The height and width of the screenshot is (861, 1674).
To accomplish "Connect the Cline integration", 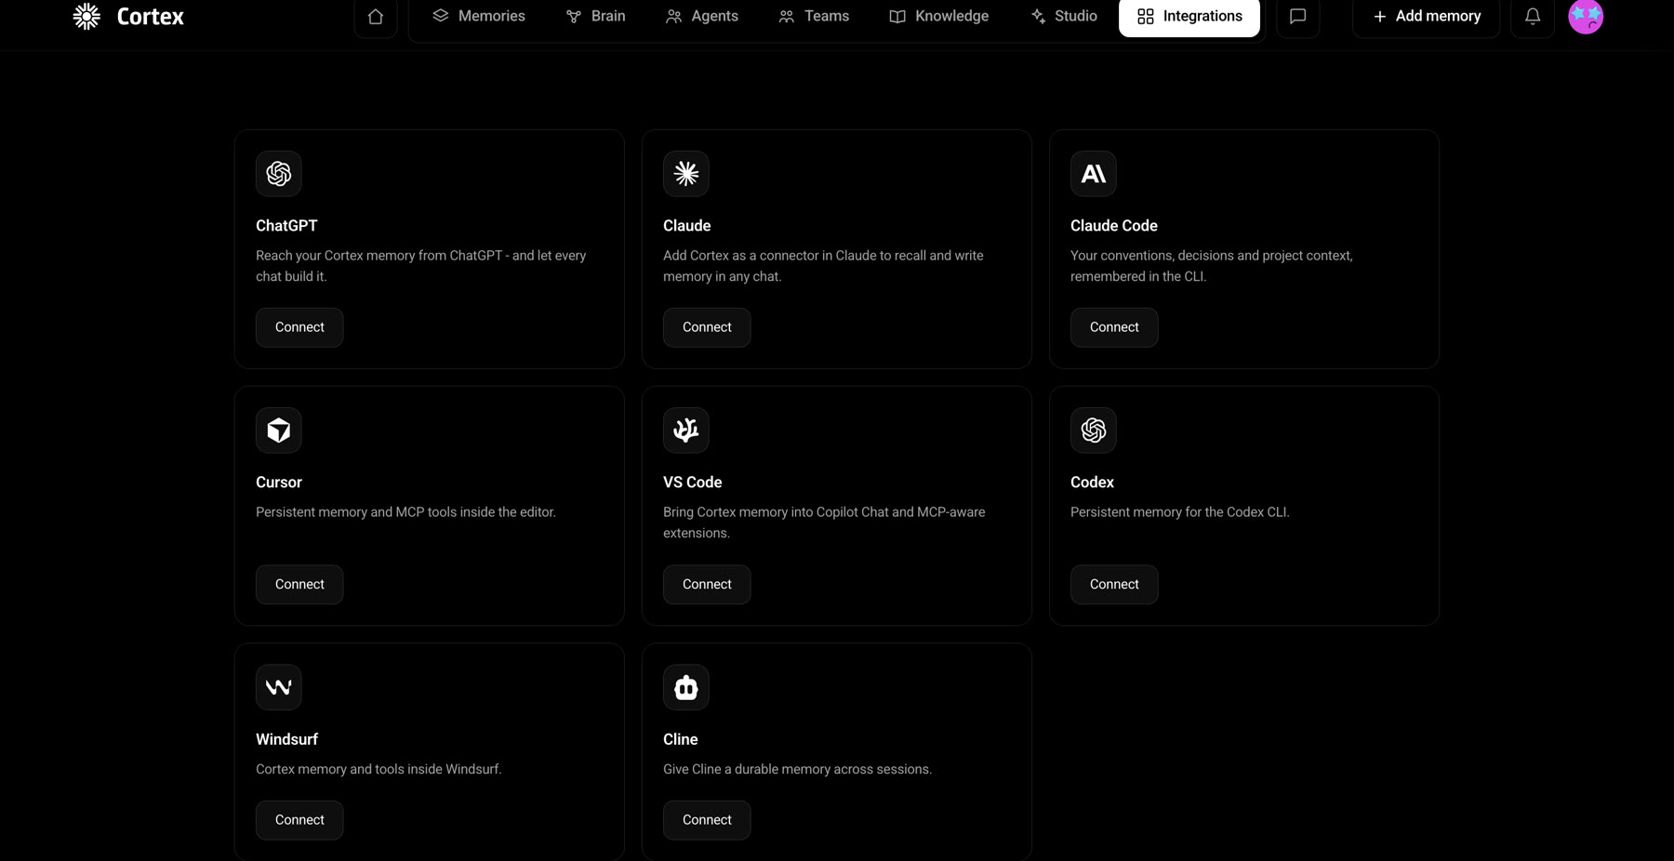I will pyautogui.click(x=707, y=820).
